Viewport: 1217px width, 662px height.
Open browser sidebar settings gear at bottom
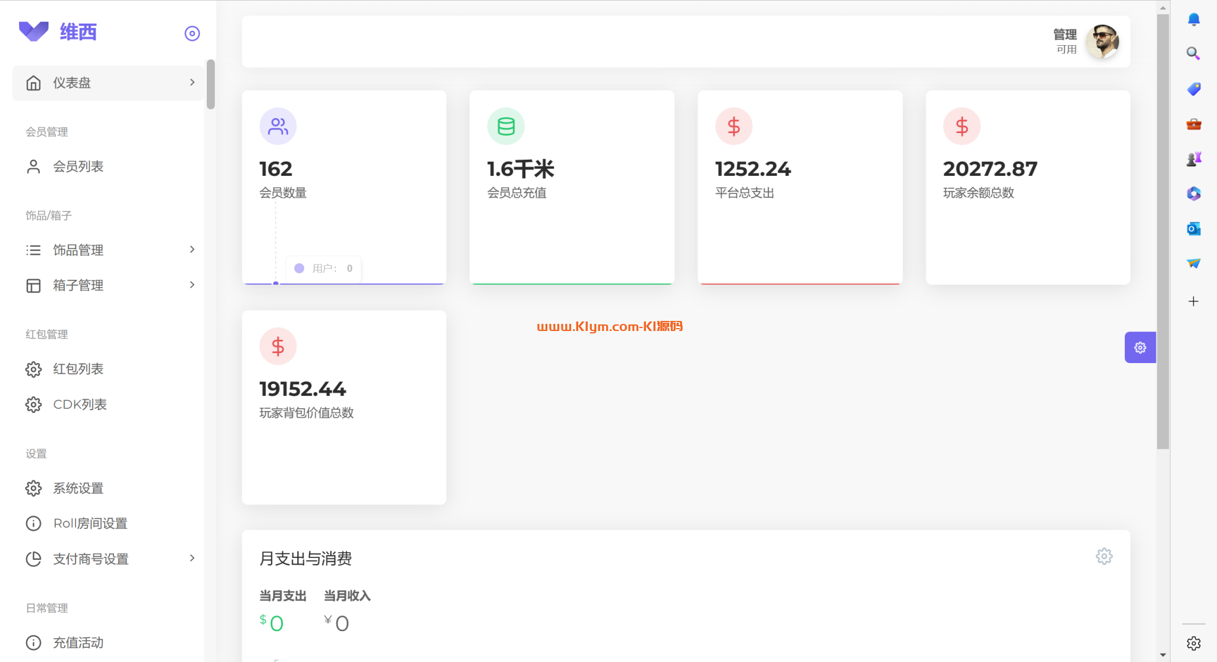tap(1193, 643)
